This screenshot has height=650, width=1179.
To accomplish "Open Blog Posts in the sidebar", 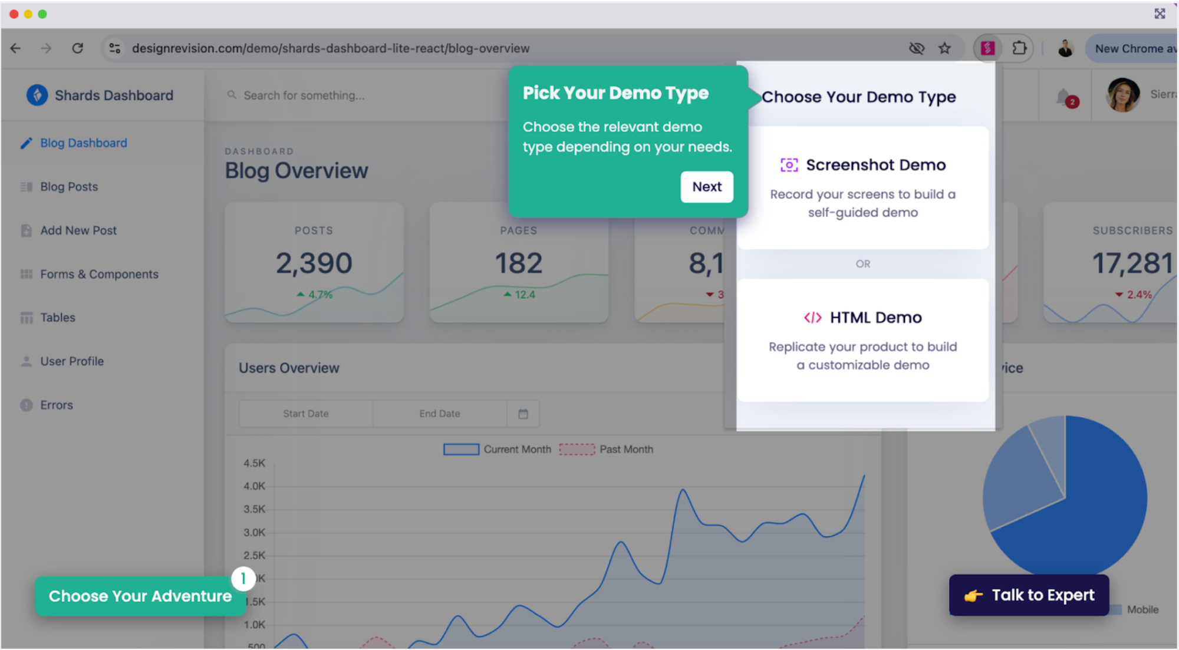I will [x=69, y=187].
